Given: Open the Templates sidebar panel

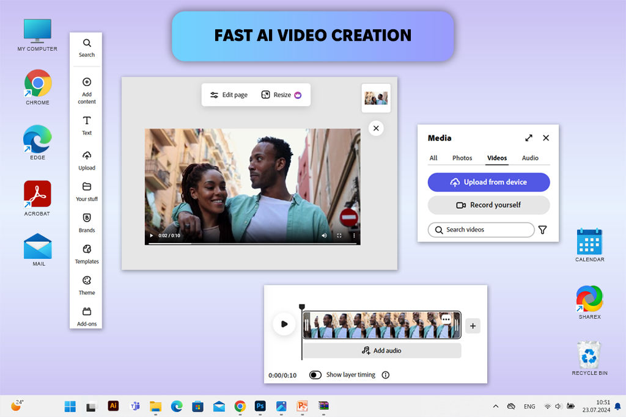Looking at the screenshot, I should pyautogui.click(x=87, y=255).
